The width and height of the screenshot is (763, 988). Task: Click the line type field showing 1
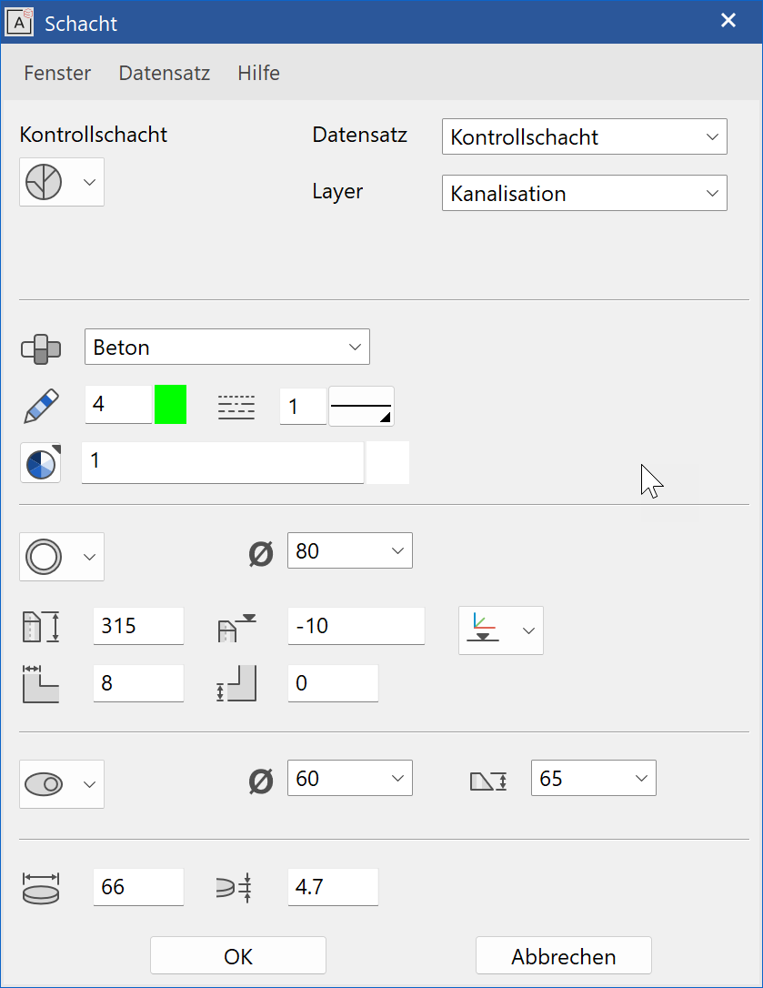tap(303, 407)
